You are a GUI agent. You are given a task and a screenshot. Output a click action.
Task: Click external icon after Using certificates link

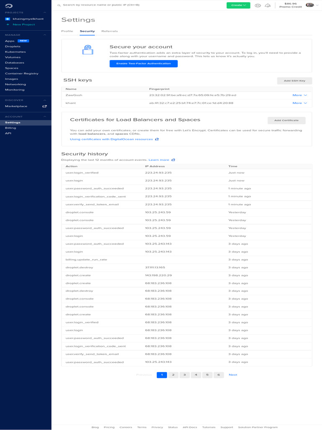(157, 139)
